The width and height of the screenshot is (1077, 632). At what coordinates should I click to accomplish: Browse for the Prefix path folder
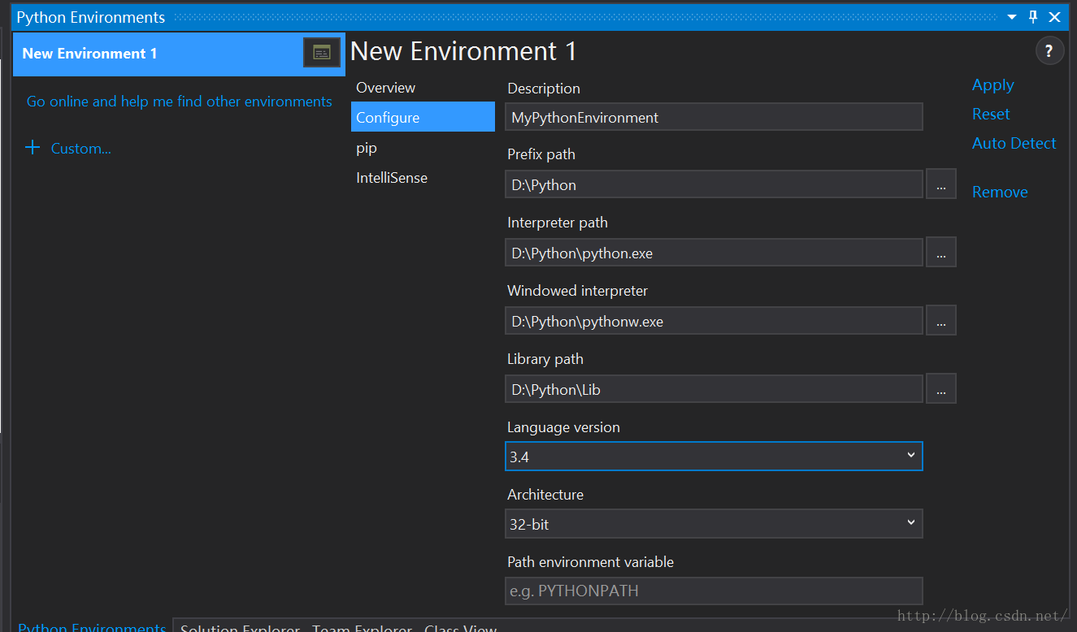pos(940,185)
